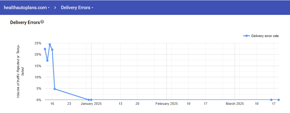The width and height of the screenshot is (290, 113).
Task: Click the data point near 17%
Action: coord(47,60)
